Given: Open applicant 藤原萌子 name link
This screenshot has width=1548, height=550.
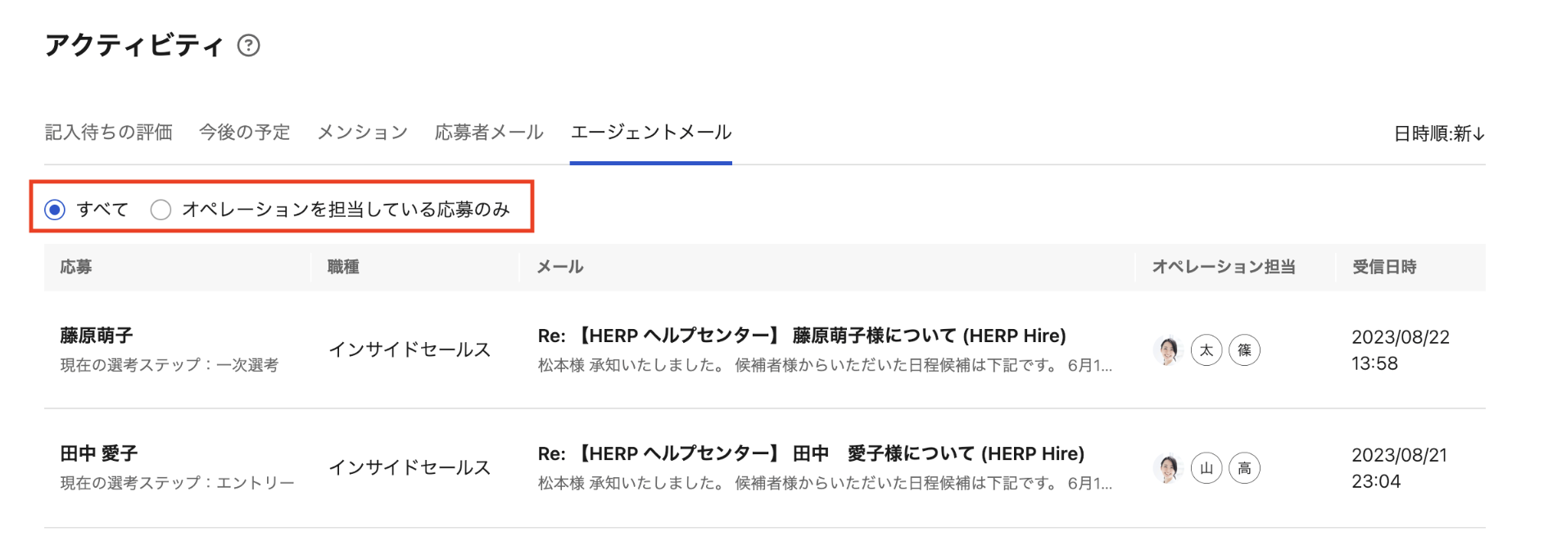Looking at the screenshot, I should (x=97, y=336).
